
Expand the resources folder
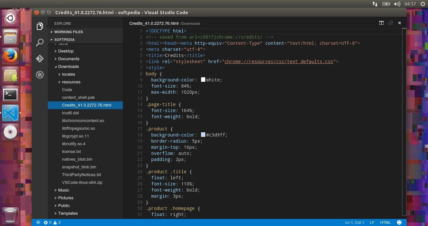click(85, 82)
